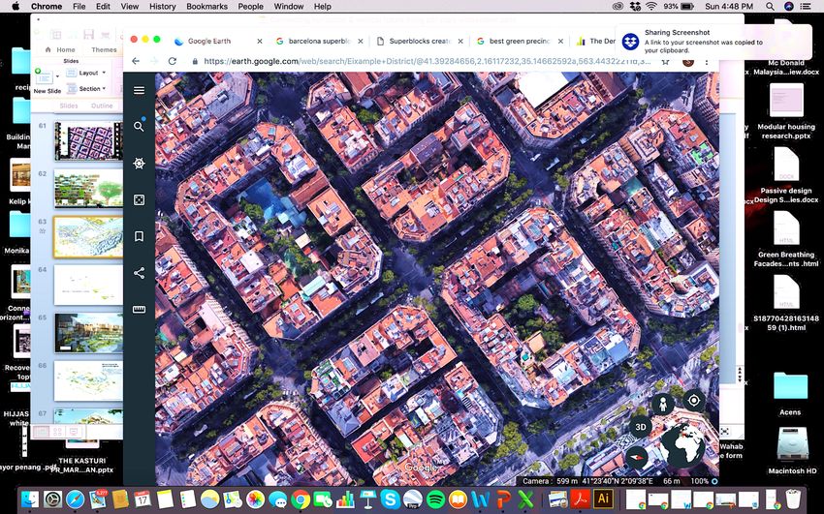The image size is (824, 514).
Task: Open Photos from the Dock
Action: click(255, 499)
